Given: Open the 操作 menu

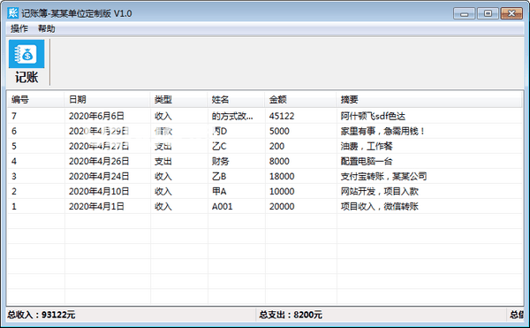Looking at the screenshot, I should pyautogui.click(x=19, y=29).
